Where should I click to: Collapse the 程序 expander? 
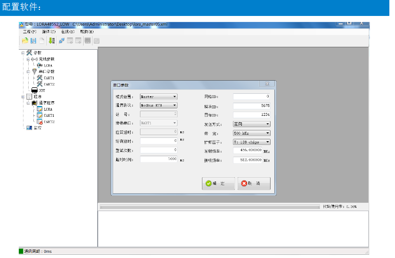click(23, 97)
